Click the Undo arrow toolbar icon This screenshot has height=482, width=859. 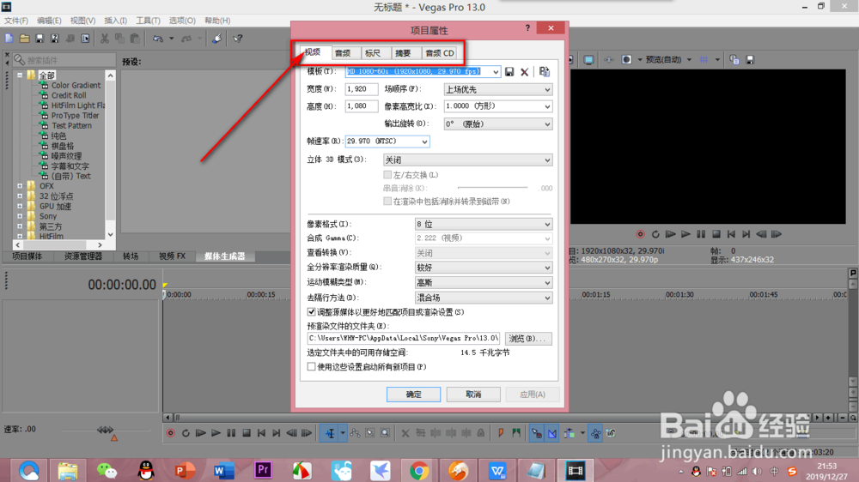click(158, 39)
